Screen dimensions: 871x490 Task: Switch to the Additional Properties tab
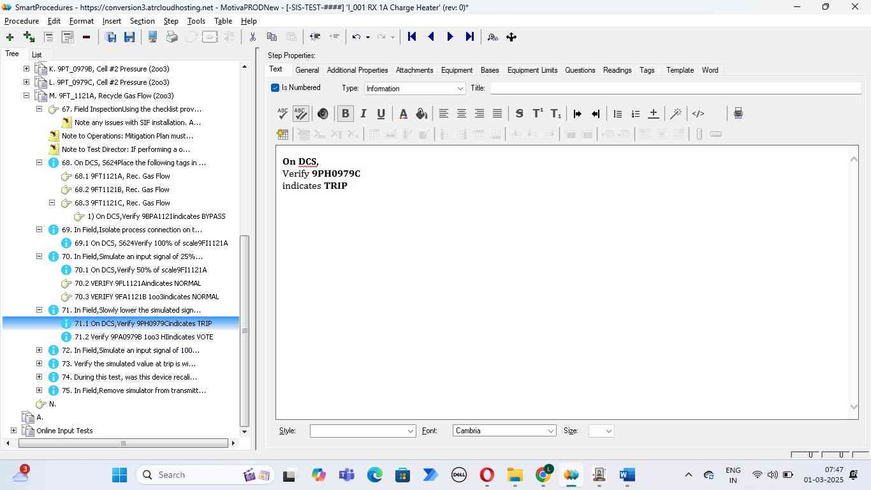click(x=357, y=70)
